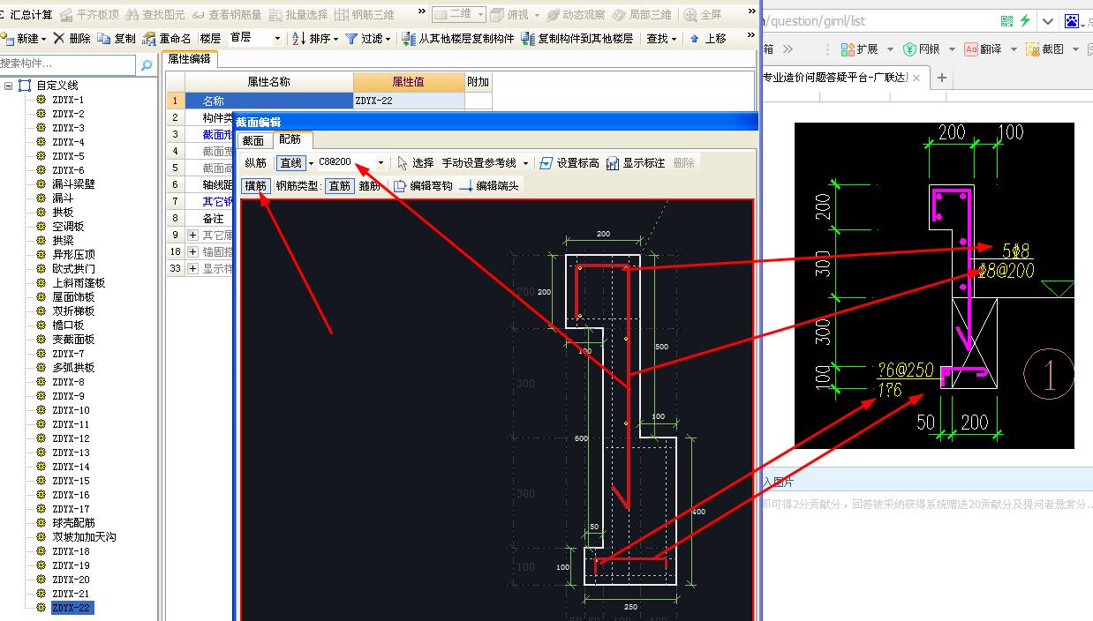
Task: Click the 排序 sort A-Z icon
Action: tap(298, 39)
